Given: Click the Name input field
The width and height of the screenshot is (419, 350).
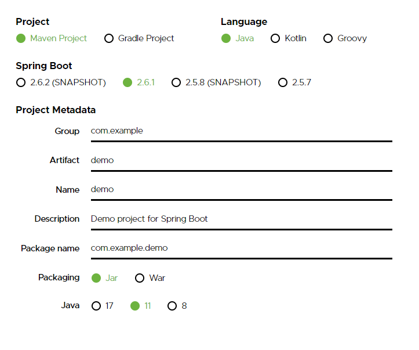Looking at the screenshot, I should coord(241,190).
